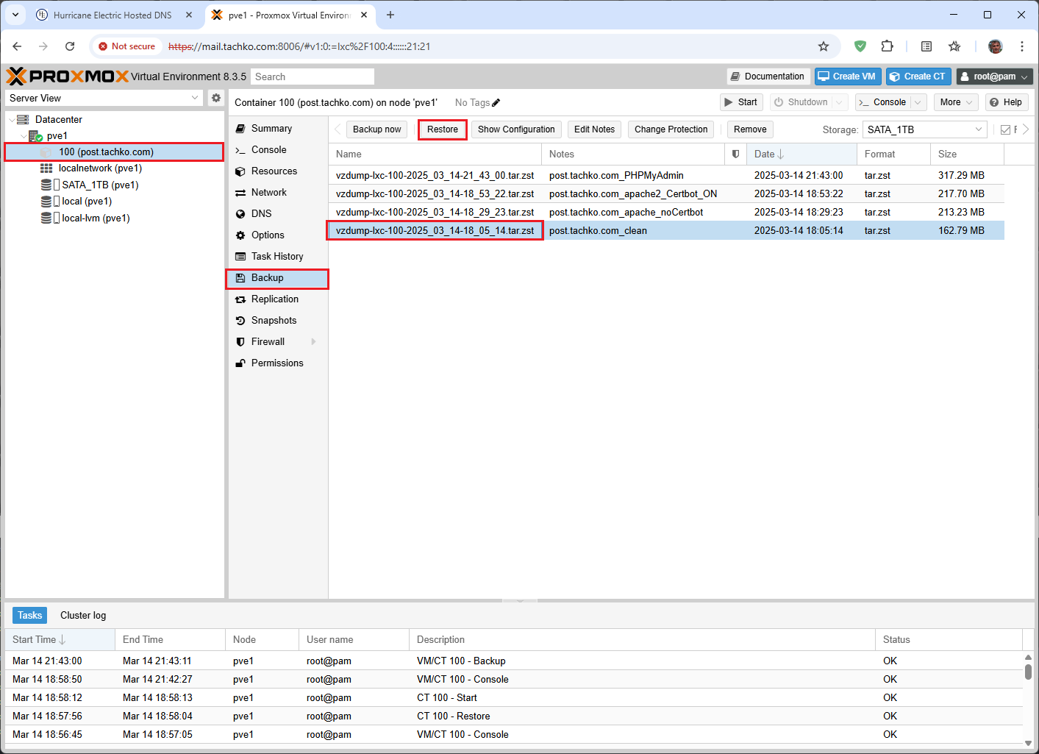The height and width of the screenshot is (754, 1039).
Task: Click the Create VM button
Action: point(848,77)
